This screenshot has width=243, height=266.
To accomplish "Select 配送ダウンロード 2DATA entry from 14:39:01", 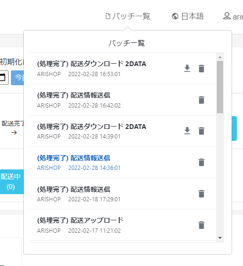I will tap(122, 131).
